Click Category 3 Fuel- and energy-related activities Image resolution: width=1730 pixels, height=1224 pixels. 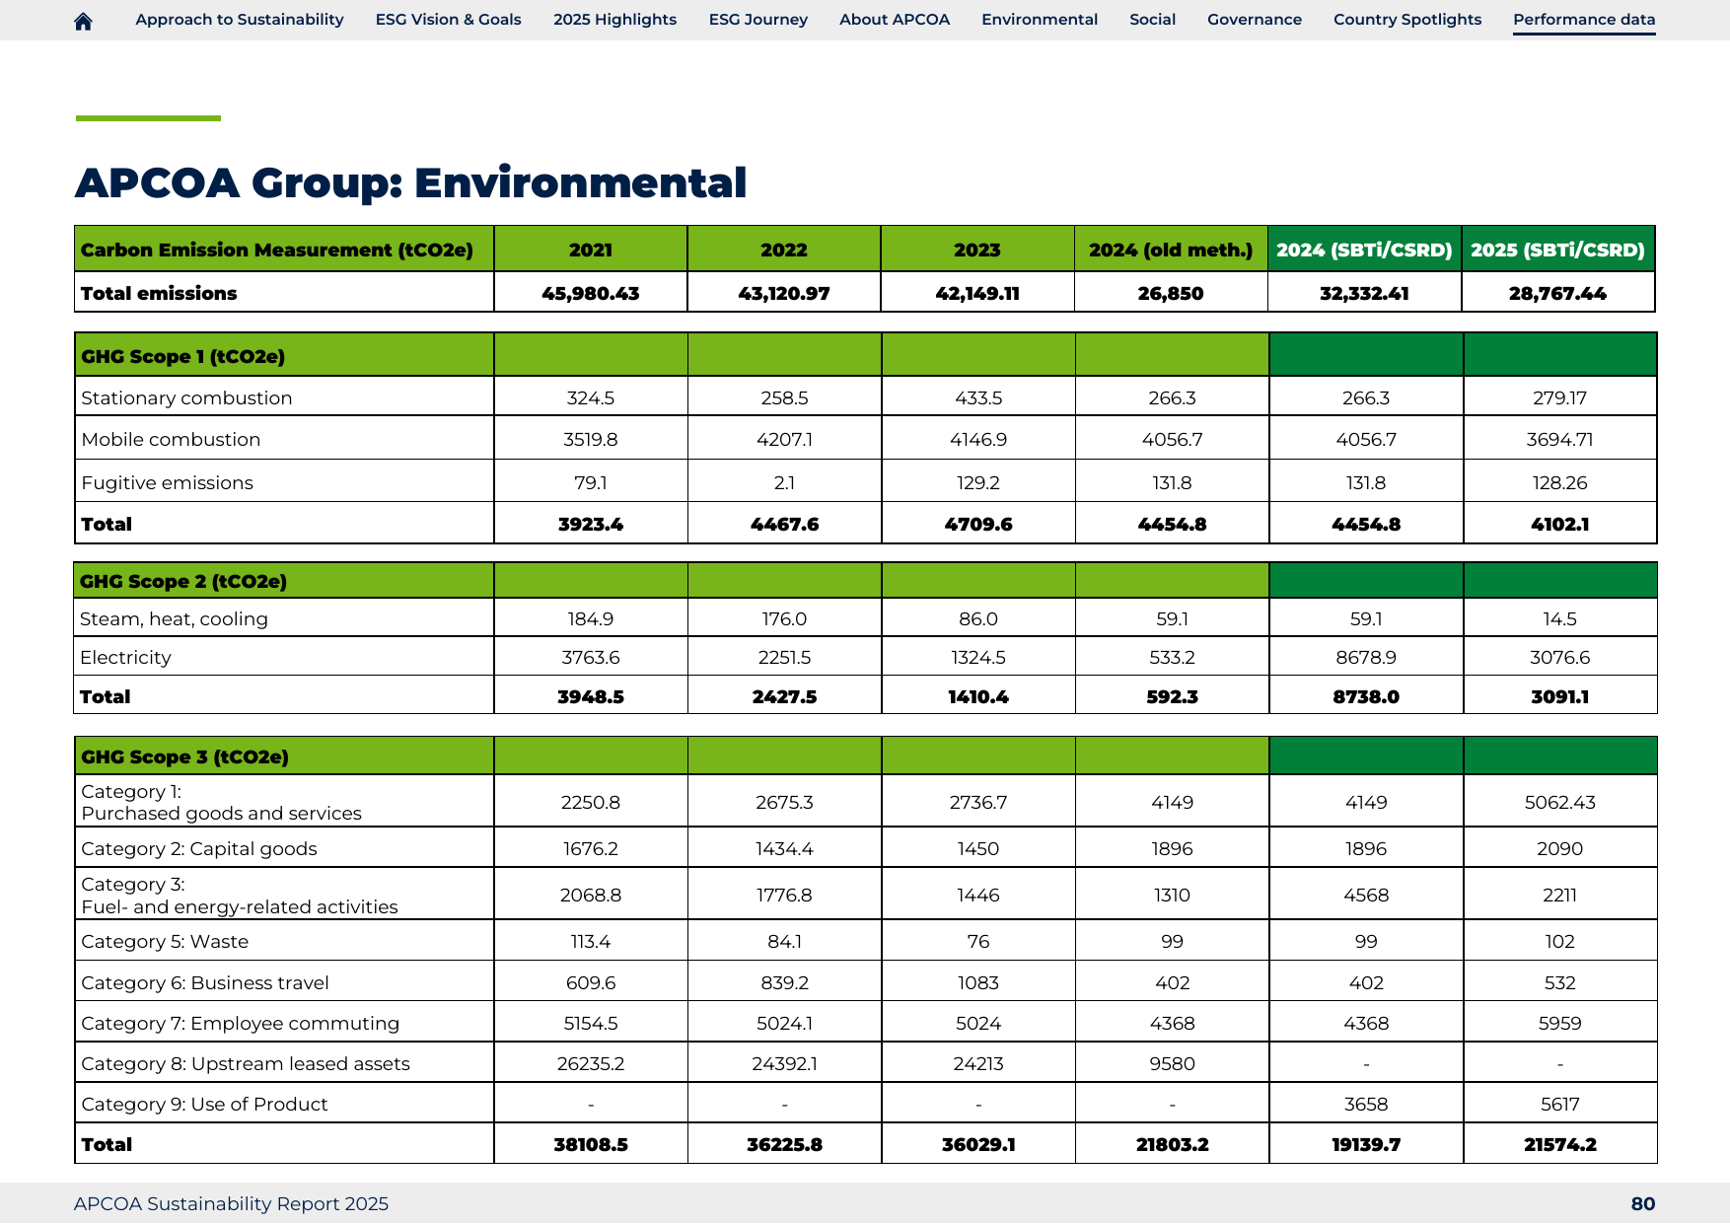click(x=240, y=895)
